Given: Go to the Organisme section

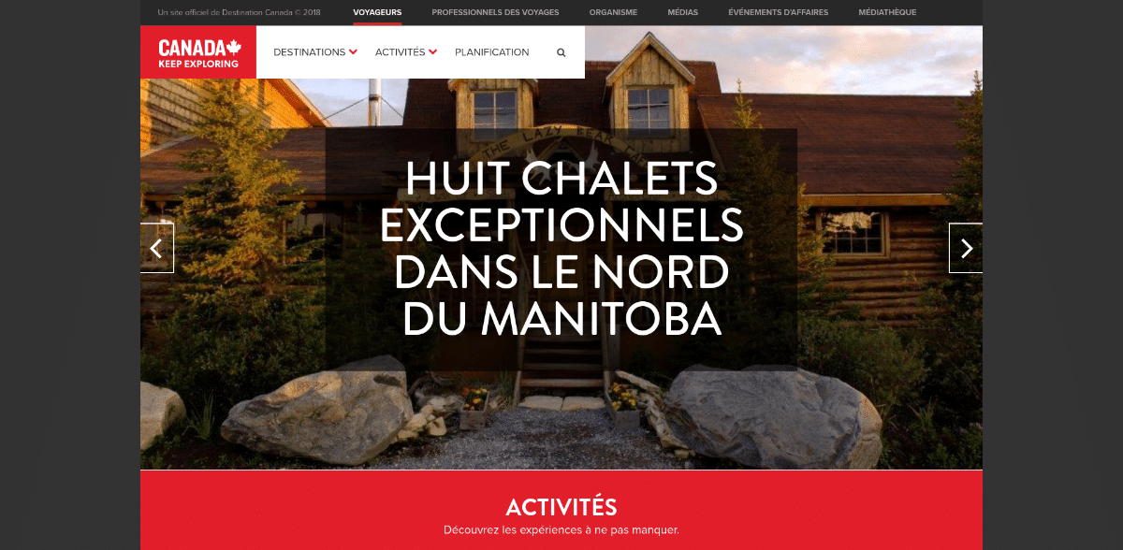Looking at the screenshot, I should point(613,12).
